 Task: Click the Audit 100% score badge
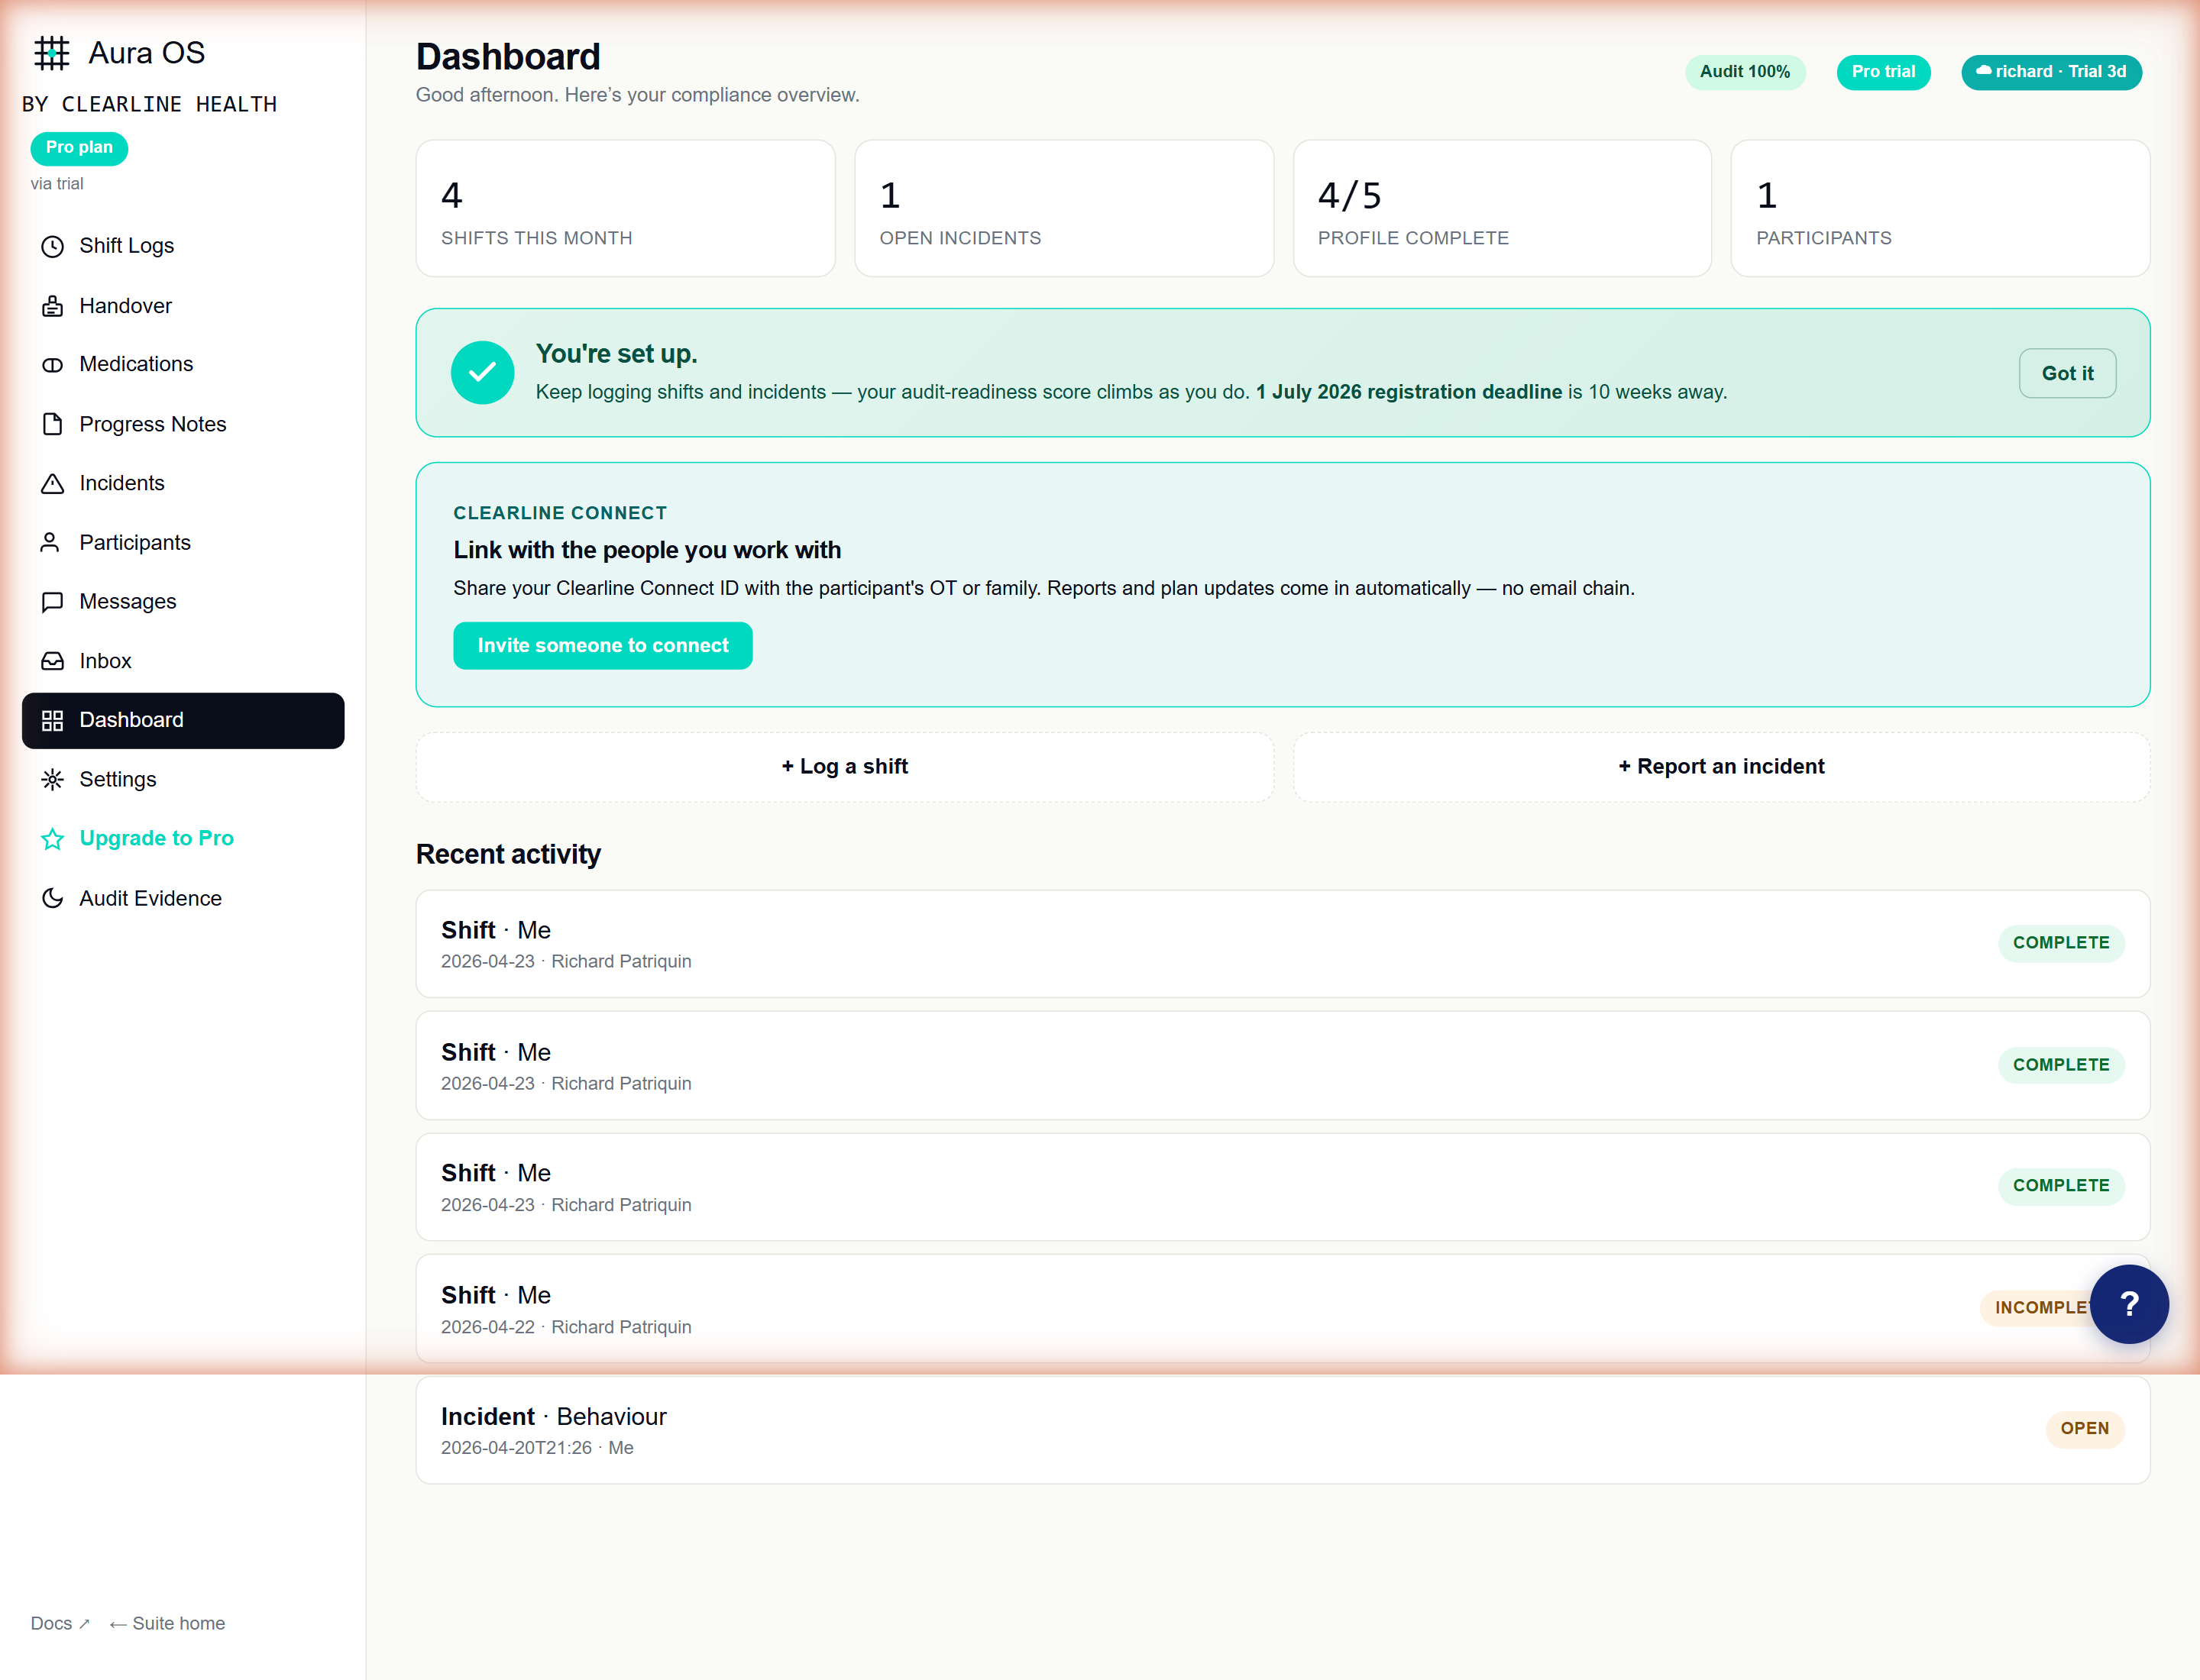click(x=1745, y=71)
